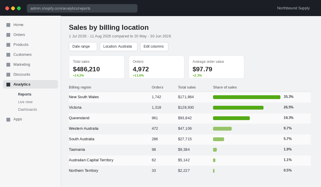
Task: Select the Tasmania region name
Action: pos(77,150)
